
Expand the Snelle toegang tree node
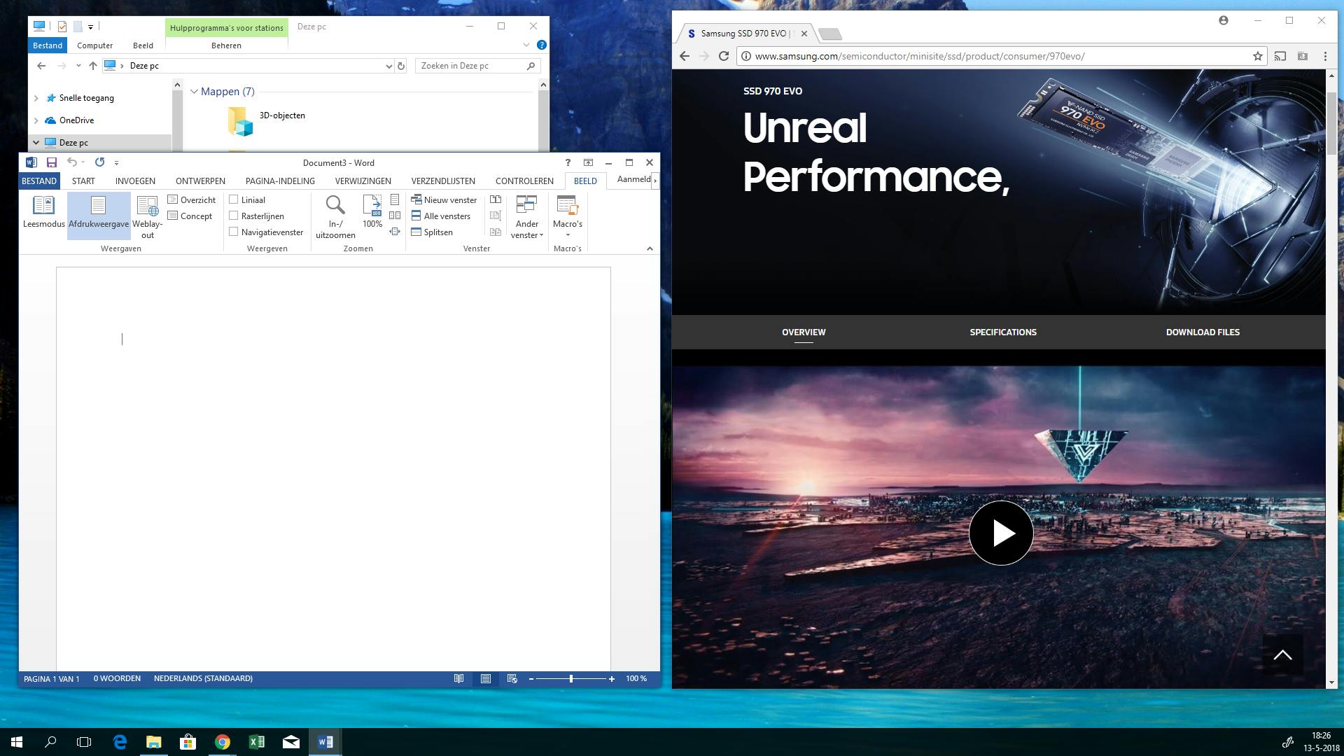click(x=36, y=98)
